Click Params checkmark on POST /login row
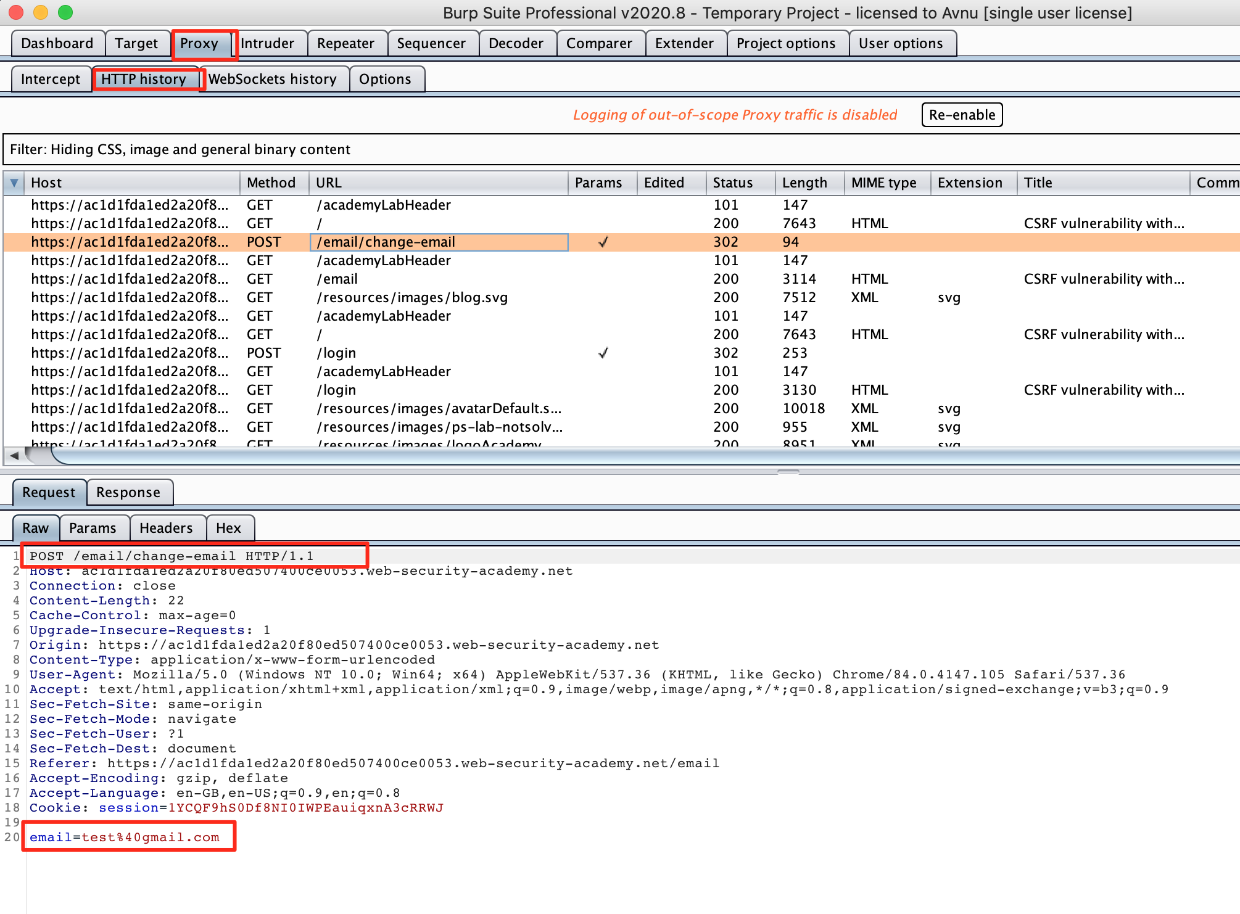 pos(603,353)
